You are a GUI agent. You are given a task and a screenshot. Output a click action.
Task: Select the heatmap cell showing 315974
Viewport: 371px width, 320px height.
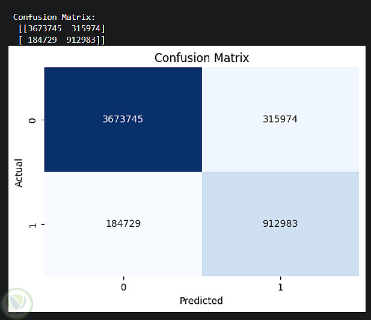click(280, 119)
